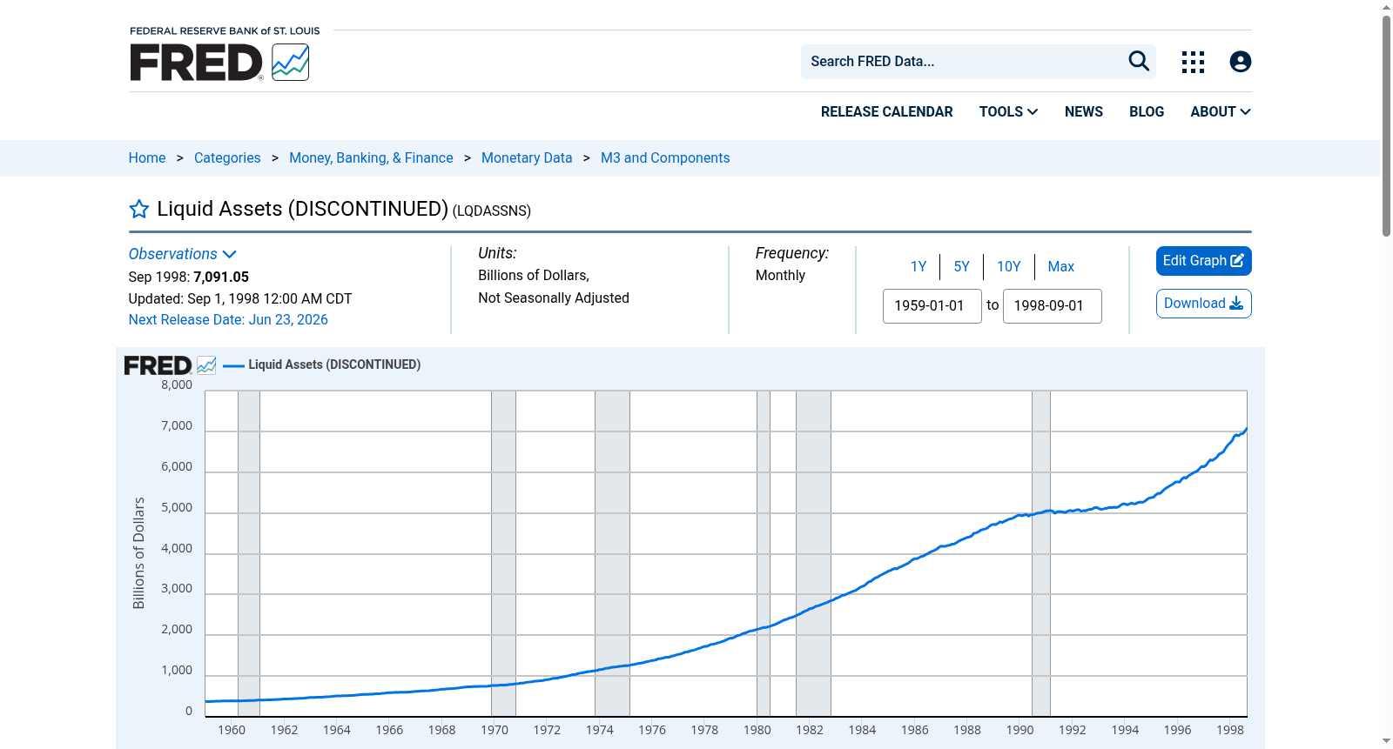Image resolution: width=1393 pixels, height=749 pixels.
Task: Go to the Monetary Data breadcrumb link
Action: 527,157
